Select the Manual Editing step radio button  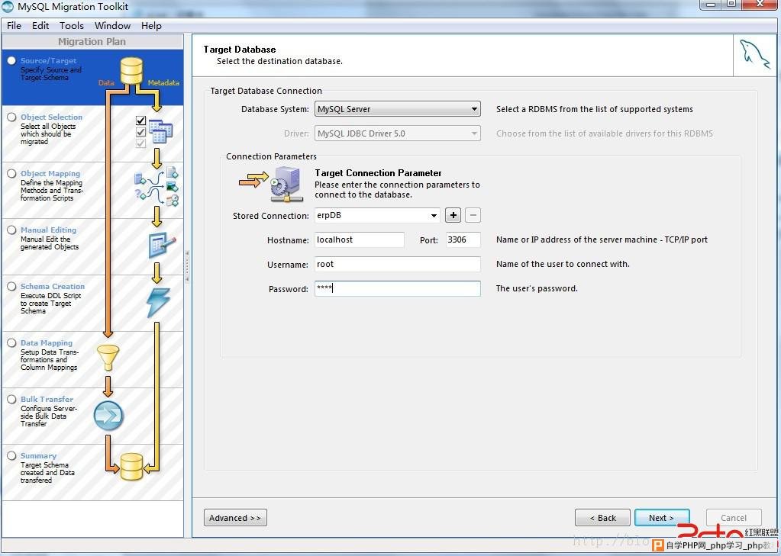(11, 230)
